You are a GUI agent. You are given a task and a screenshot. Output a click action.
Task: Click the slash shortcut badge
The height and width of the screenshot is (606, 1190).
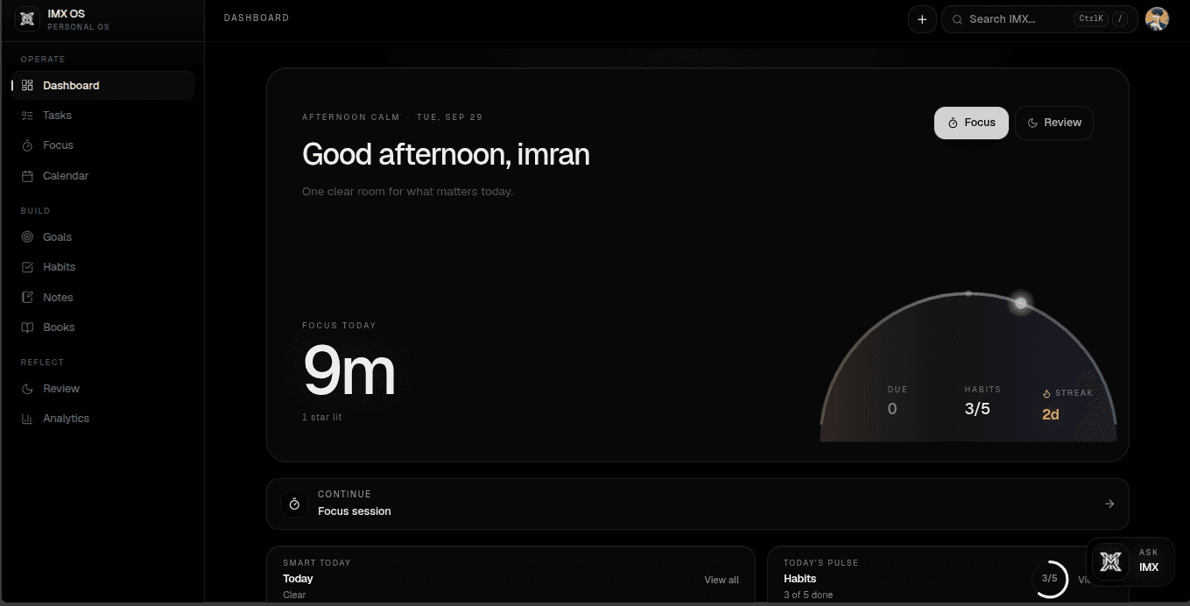tap(1120, 18)
